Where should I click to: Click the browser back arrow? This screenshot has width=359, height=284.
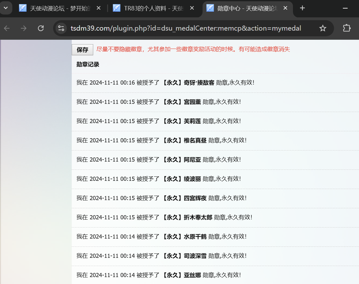coord(7,28)
